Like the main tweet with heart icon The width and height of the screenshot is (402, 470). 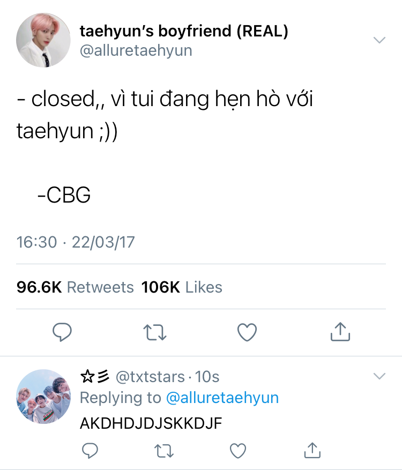pyautogui.click(x=247, y=332)
